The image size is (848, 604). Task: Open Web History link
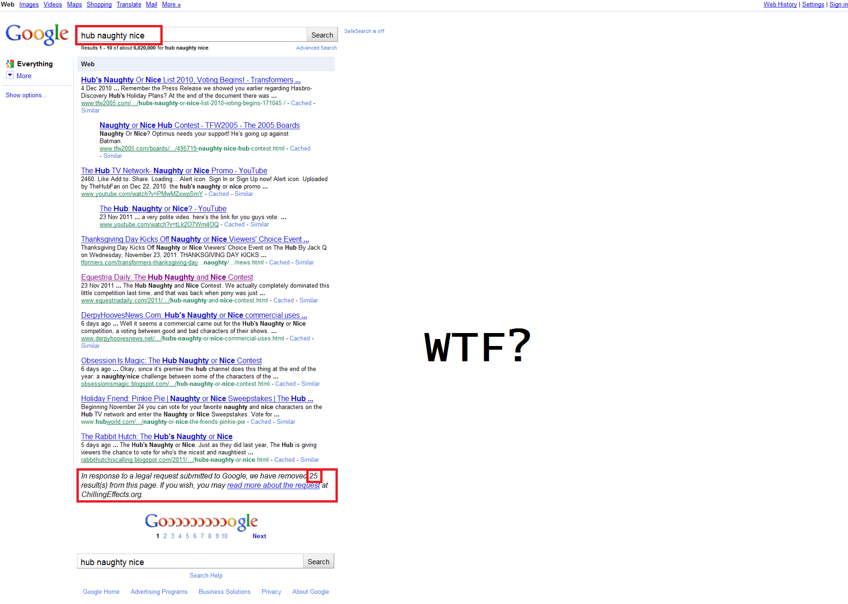(x=780, y=5)
